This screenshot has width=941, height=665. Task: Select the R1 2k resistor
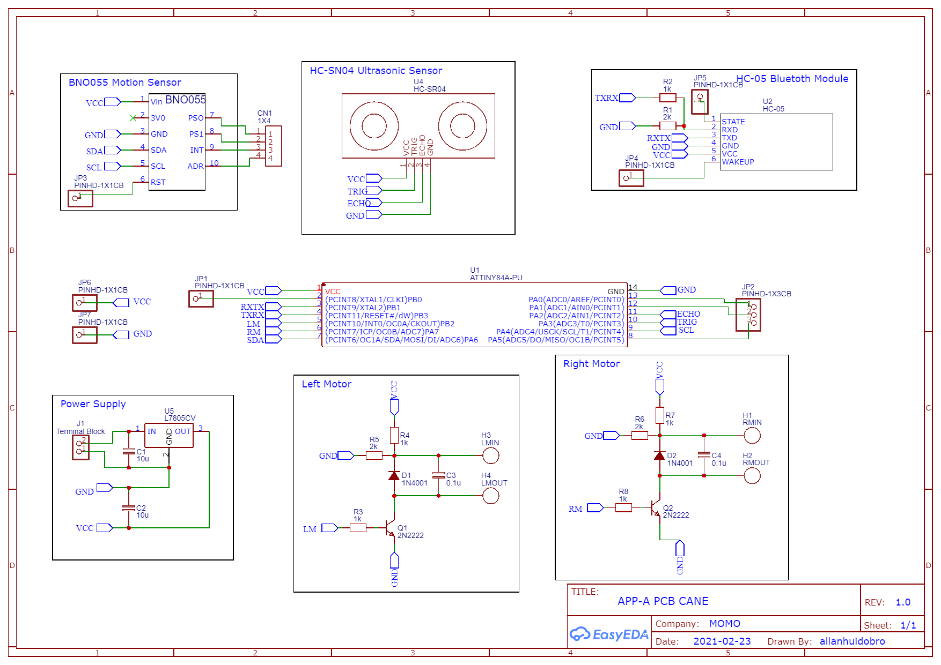point(667,126)
